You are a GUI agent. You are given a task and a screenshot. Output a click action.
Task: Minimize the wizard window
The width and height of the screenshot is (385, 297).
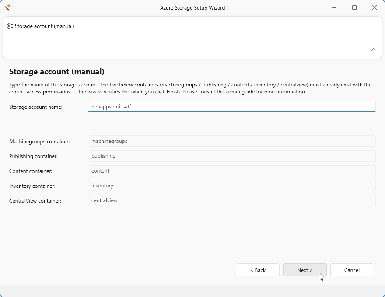334,7
